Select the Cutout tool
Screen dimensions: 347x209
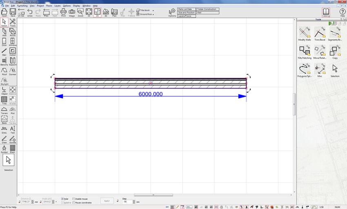[x=13, y=52]
